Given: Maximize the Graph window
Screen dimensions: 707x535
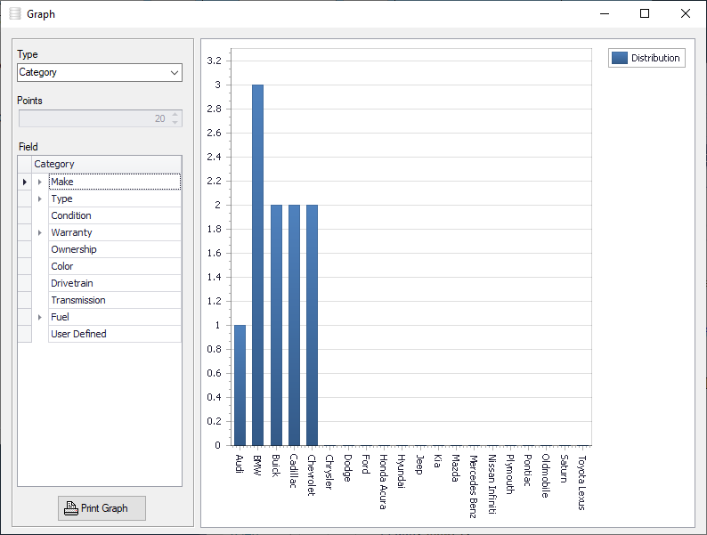Looking at the screenshot, I should point(645,13).
